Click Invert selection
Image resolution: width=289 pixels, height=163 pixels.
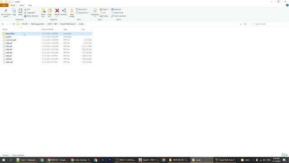click(118, 16)
